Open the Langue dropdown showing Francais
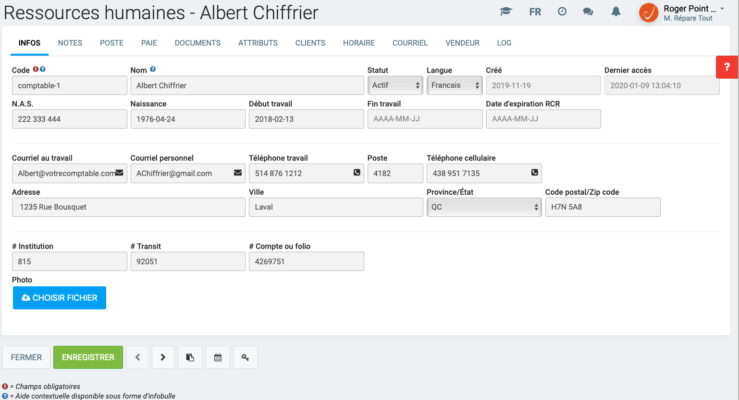 click(454, 85)
